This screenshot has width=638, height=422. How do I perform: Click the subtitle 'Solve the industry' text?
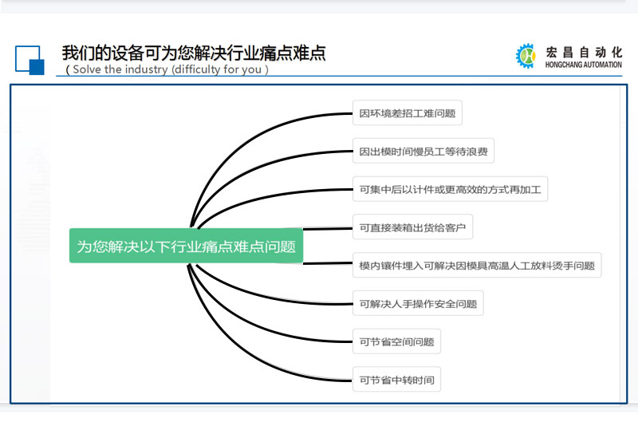[x=167, y=69]
